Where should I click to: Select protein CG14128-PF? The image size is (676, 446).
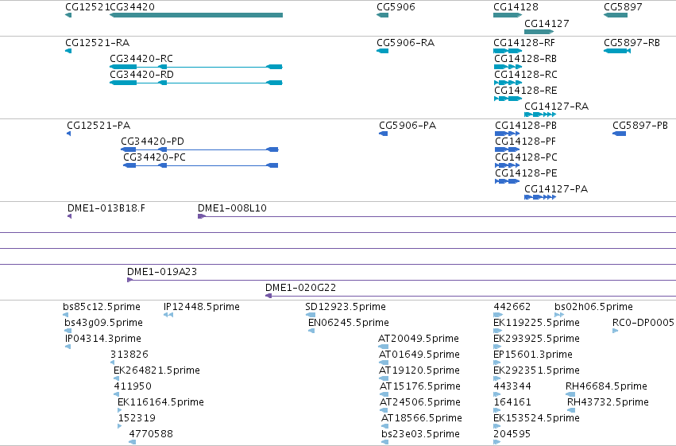tap(507, 149)
